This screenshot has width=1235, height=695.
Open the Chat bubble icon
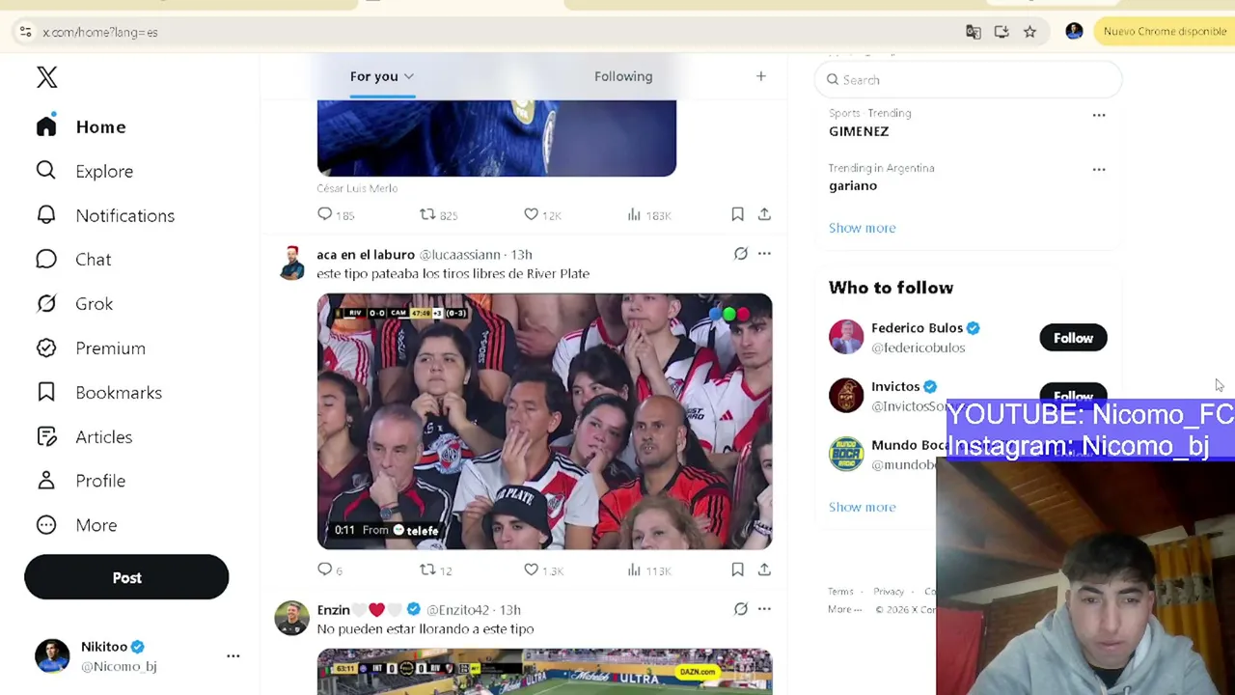(46, 260)
